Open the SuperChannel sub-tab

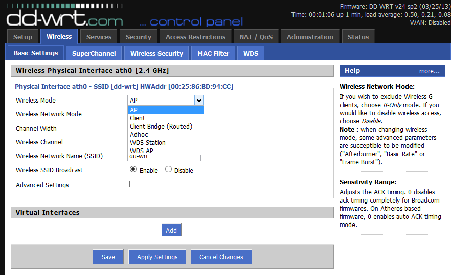click(94, 53)
